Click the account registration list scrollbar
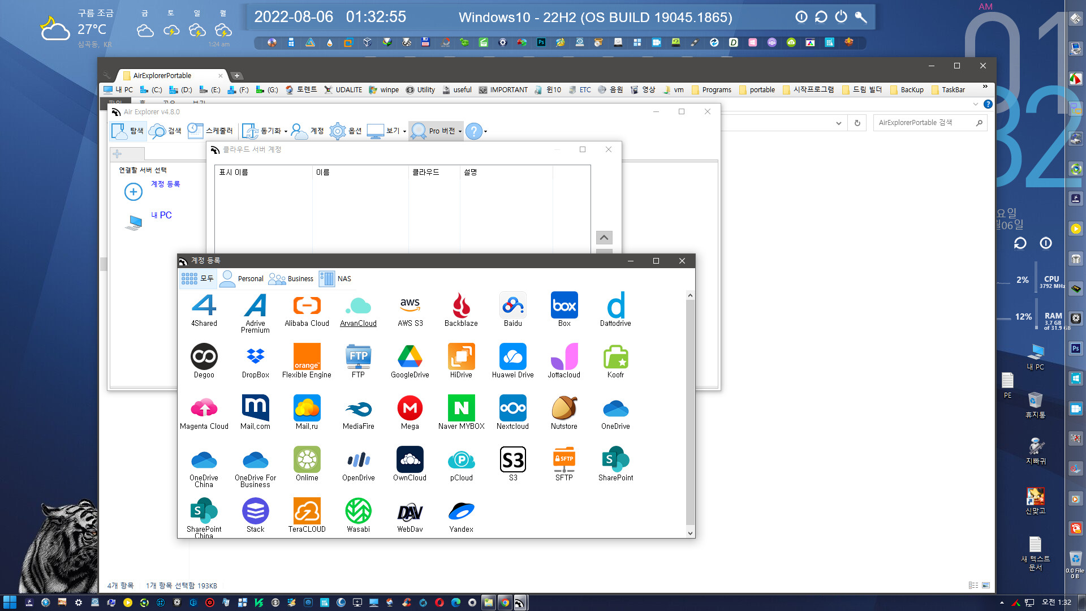 (690, 413)
